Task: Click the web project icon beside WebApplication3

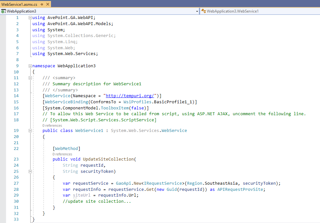Action: pyautogui.click(x=3, y=11)
